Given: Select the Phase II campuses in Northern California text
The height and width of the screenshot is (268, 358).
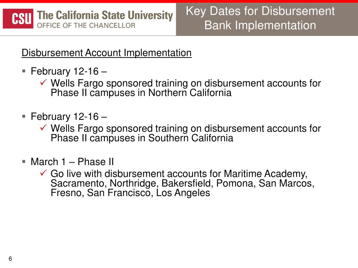Looking at the screenshot, I should 141,93.
